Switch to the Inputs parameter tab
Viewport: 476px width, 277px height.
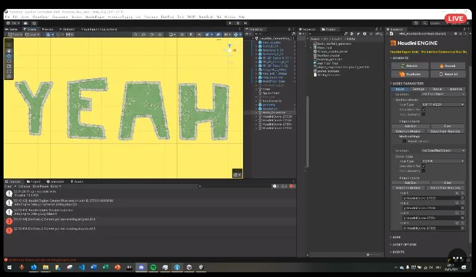click(400, 89)
